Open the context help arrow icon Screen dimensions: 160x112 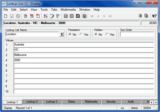tap(154, 16)
